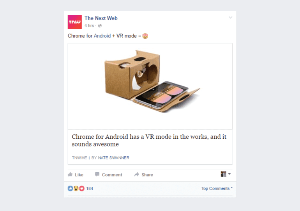The height and width of the screenshot is (211, 300).
Task: Click the red Love reaction icon
Action: point(82,188)
